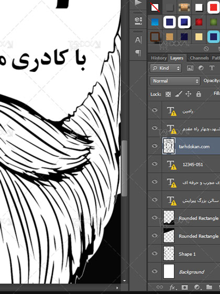Hide the مجرب و حرفه ای layer

[155, 182]
